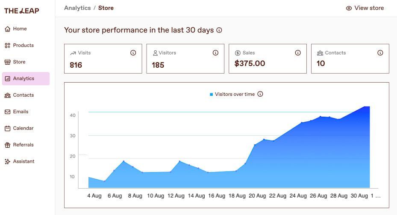Click info icon on Sales card

(298, 53)
